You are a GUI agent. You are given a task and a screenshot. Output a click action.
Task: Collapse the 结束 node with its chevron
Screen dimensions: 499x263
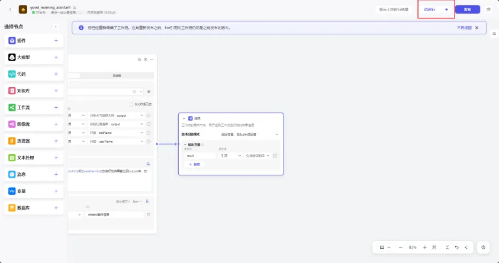coord(183,118)
